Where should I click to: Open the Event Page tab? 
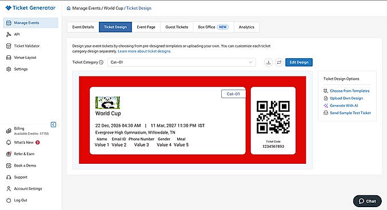click(x=146, y=27)
